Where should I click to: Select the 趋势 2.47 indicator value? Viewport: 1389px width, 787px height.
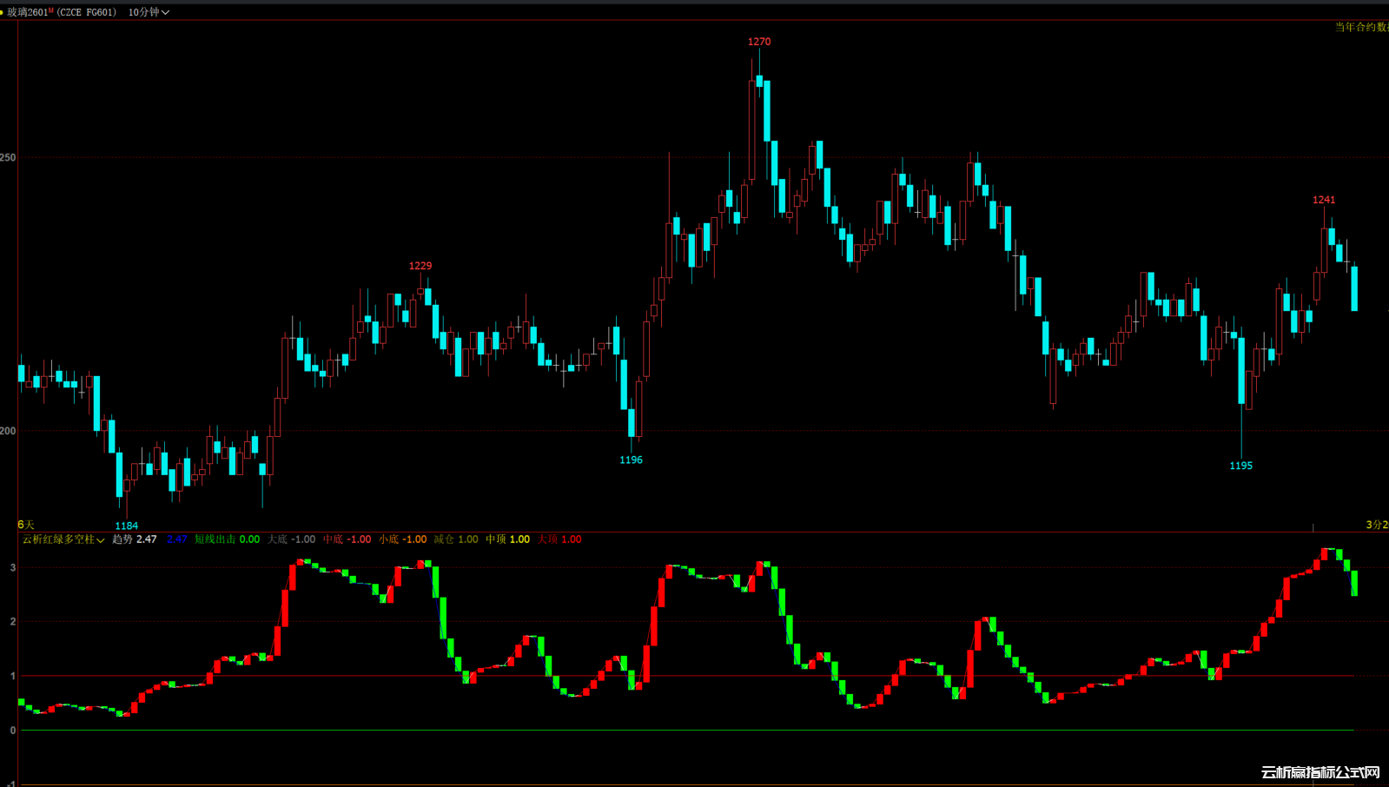[x=135, y=539]
